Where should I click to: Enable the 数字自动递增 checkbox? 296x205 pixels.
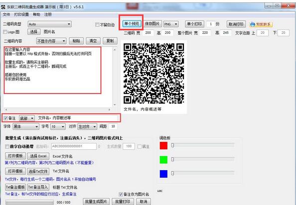[x=7, y=146]
